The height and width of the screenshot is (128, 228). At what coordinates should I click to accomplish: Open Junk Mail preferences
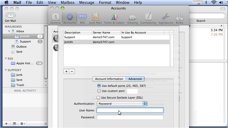95,19
